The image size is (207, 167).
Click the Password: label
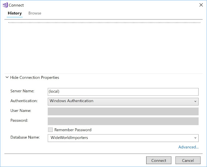coord(19,121)
